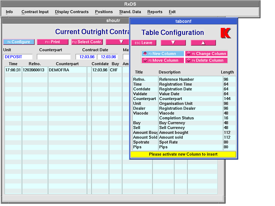Screen dimensions: 275x206
Task: Click the Unit input field showing DEPOSIT
Action: pyautogui.click(x=18, y=57)
